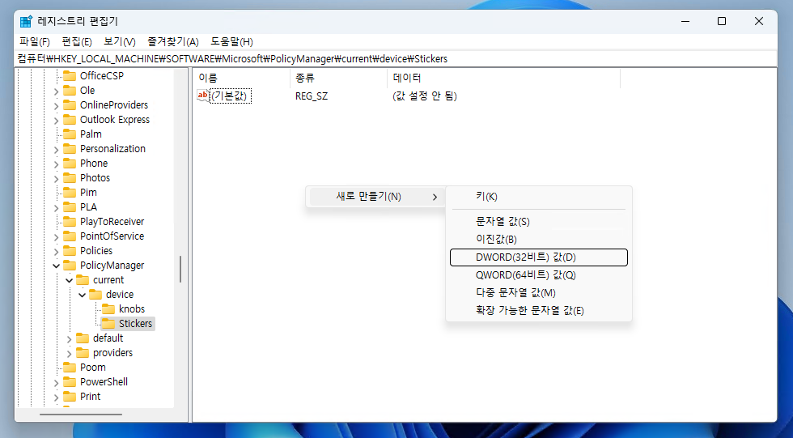Expand the PowerShell key
This screenshot has width=793, height=438.
[56, 383]
